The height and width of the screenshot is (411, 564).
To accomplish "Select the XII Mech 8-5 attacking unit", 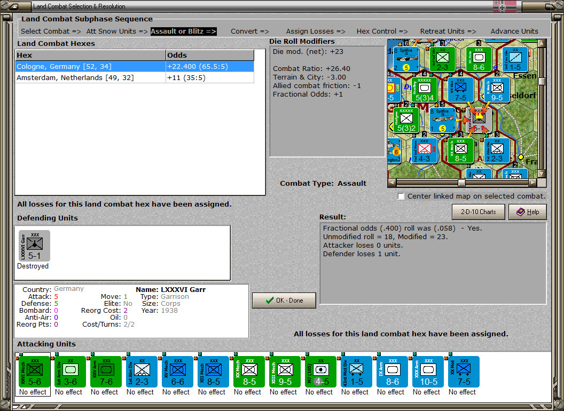I will pos(213,372).
